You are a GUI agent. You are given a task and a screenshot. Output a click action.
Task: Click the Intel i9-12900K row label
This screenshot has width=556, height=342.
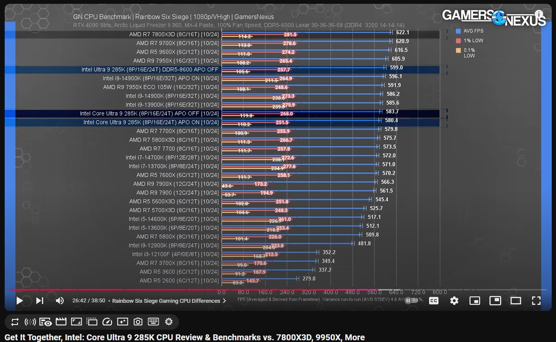click(174, 245)
